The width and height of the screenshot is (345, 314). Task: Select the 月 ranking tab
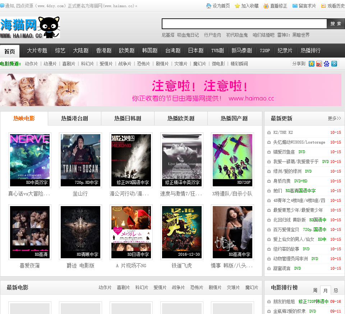(x=326, y=291)
